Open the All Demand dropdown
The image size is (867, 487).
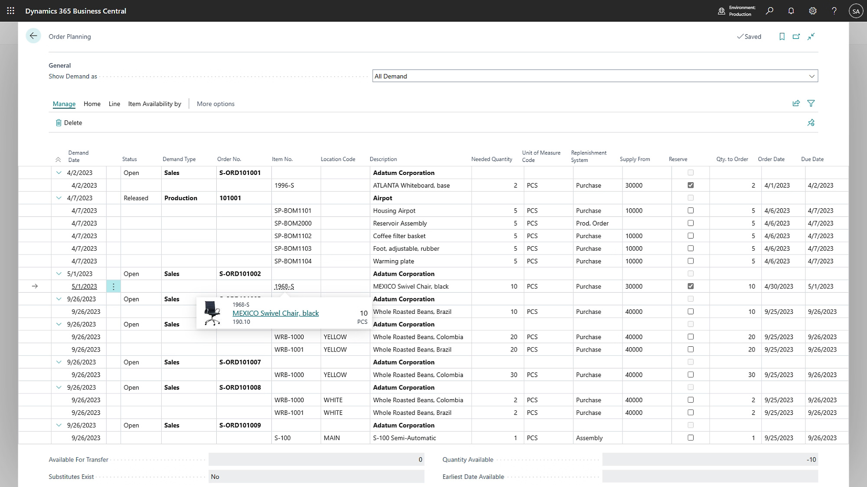point(812,76)
